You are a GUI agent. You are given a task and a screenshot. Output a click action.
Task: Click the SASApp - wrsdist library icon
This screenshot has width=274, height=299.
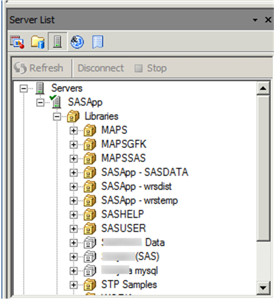coord(90,186)
